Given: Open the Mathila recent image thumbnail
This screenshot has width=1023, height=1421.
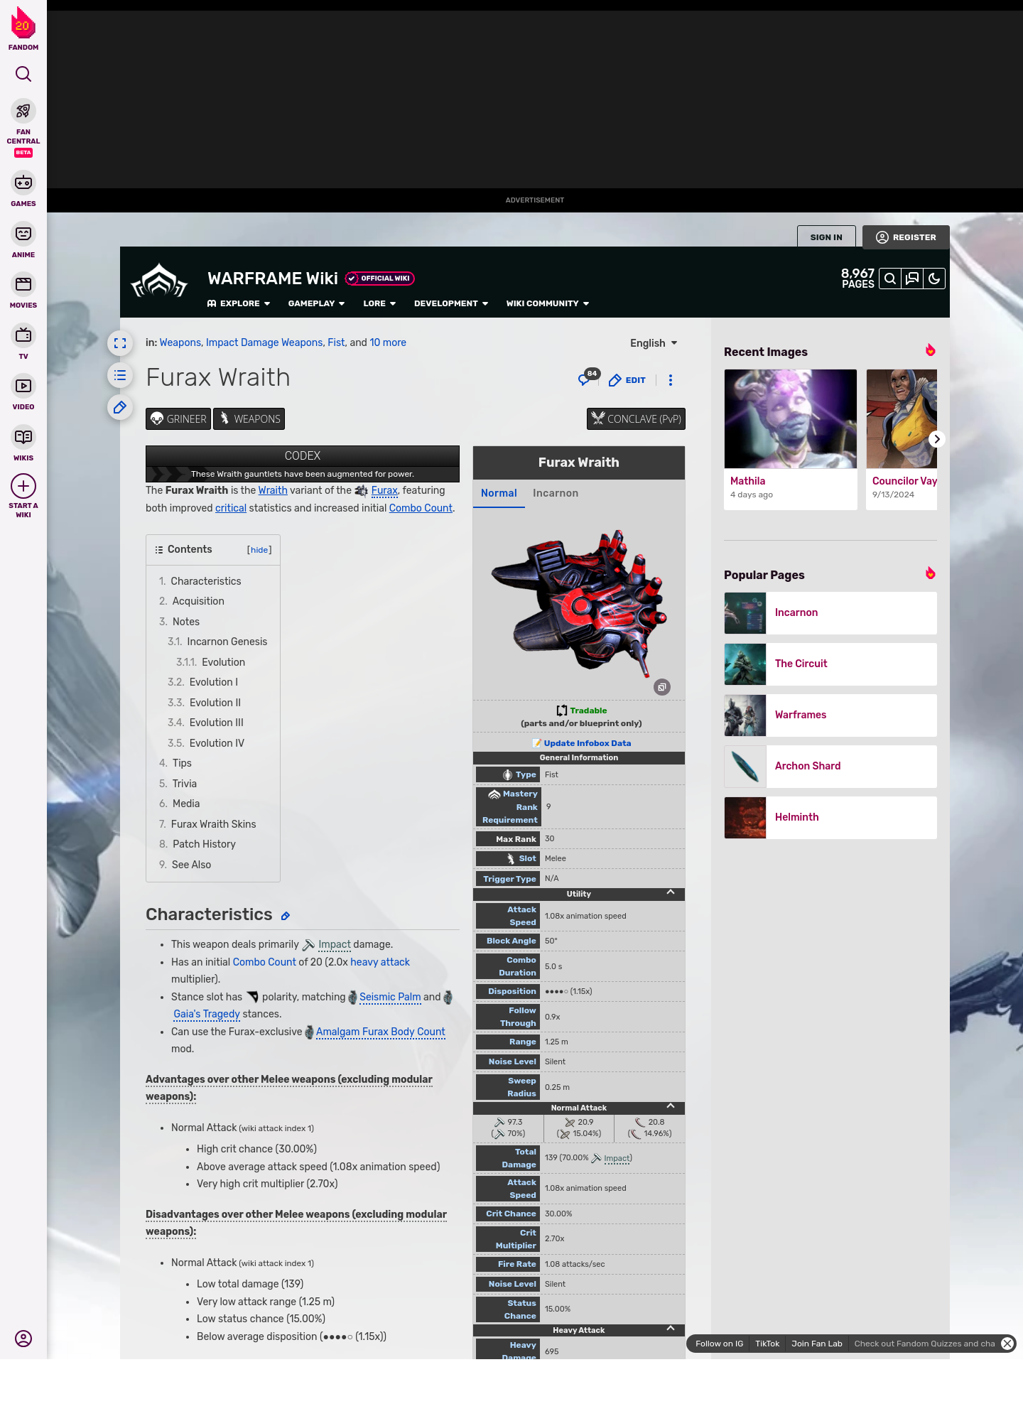Looking at the screenshot, I should coord(791,419).
